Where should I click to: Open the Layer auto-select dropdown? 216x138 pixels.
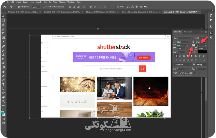click(36, 7)
